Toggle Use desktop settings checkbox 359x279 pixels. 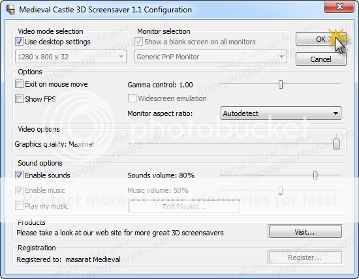click(19, 42)
